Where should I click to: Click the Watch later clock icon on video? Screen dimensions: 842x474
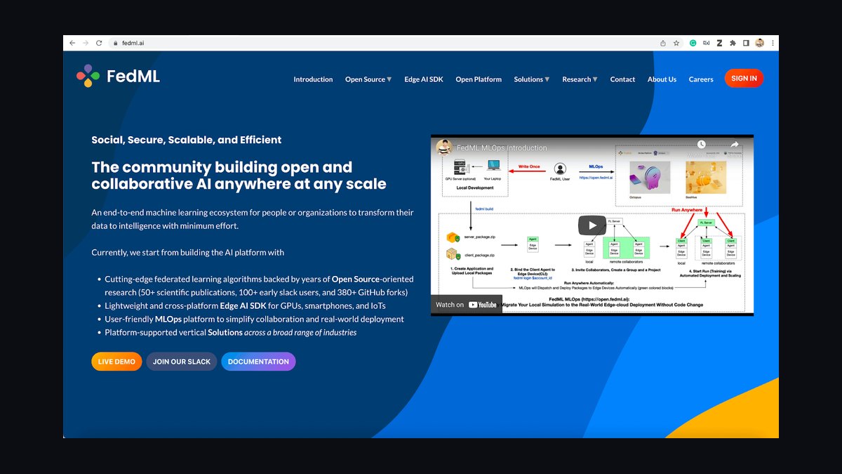pos(701,145)
